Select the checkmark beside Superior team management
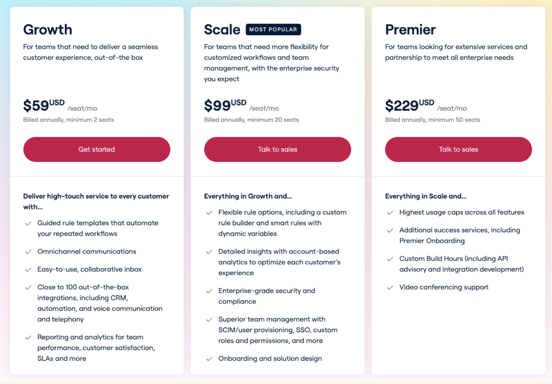The image size is (552, 384). tap(210, 319)
